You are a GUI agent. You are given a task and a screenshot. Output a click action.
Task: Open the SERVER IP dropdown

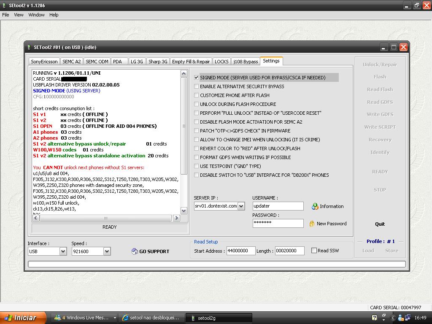coord(241,206)
